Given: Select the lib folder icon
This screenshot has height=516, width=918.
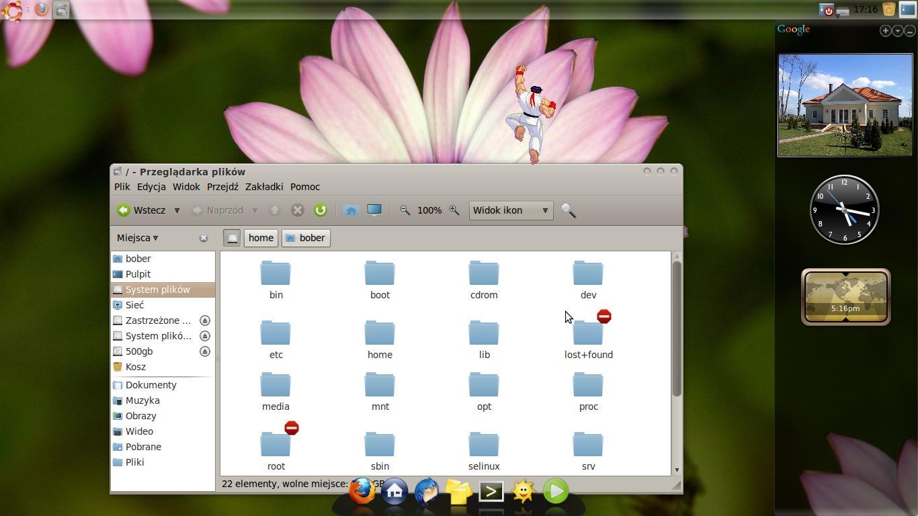Looking at the screenshot, I should (484, 333).
